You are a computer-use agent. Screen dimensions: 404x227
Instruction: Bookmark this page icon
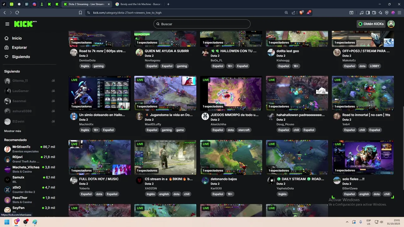(x=80, y=13)
